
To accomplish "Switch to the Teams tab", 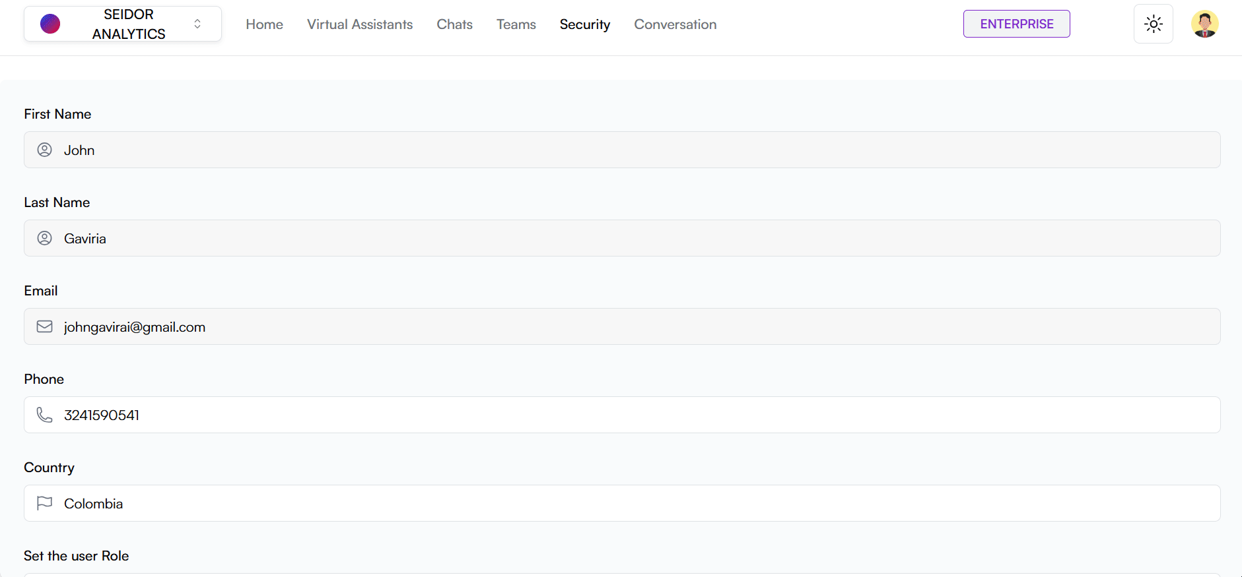I will 516,24.
